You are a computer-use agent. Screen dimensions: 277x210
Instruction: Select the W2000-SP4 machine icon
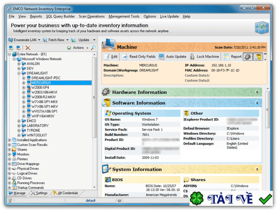[29, 87]
